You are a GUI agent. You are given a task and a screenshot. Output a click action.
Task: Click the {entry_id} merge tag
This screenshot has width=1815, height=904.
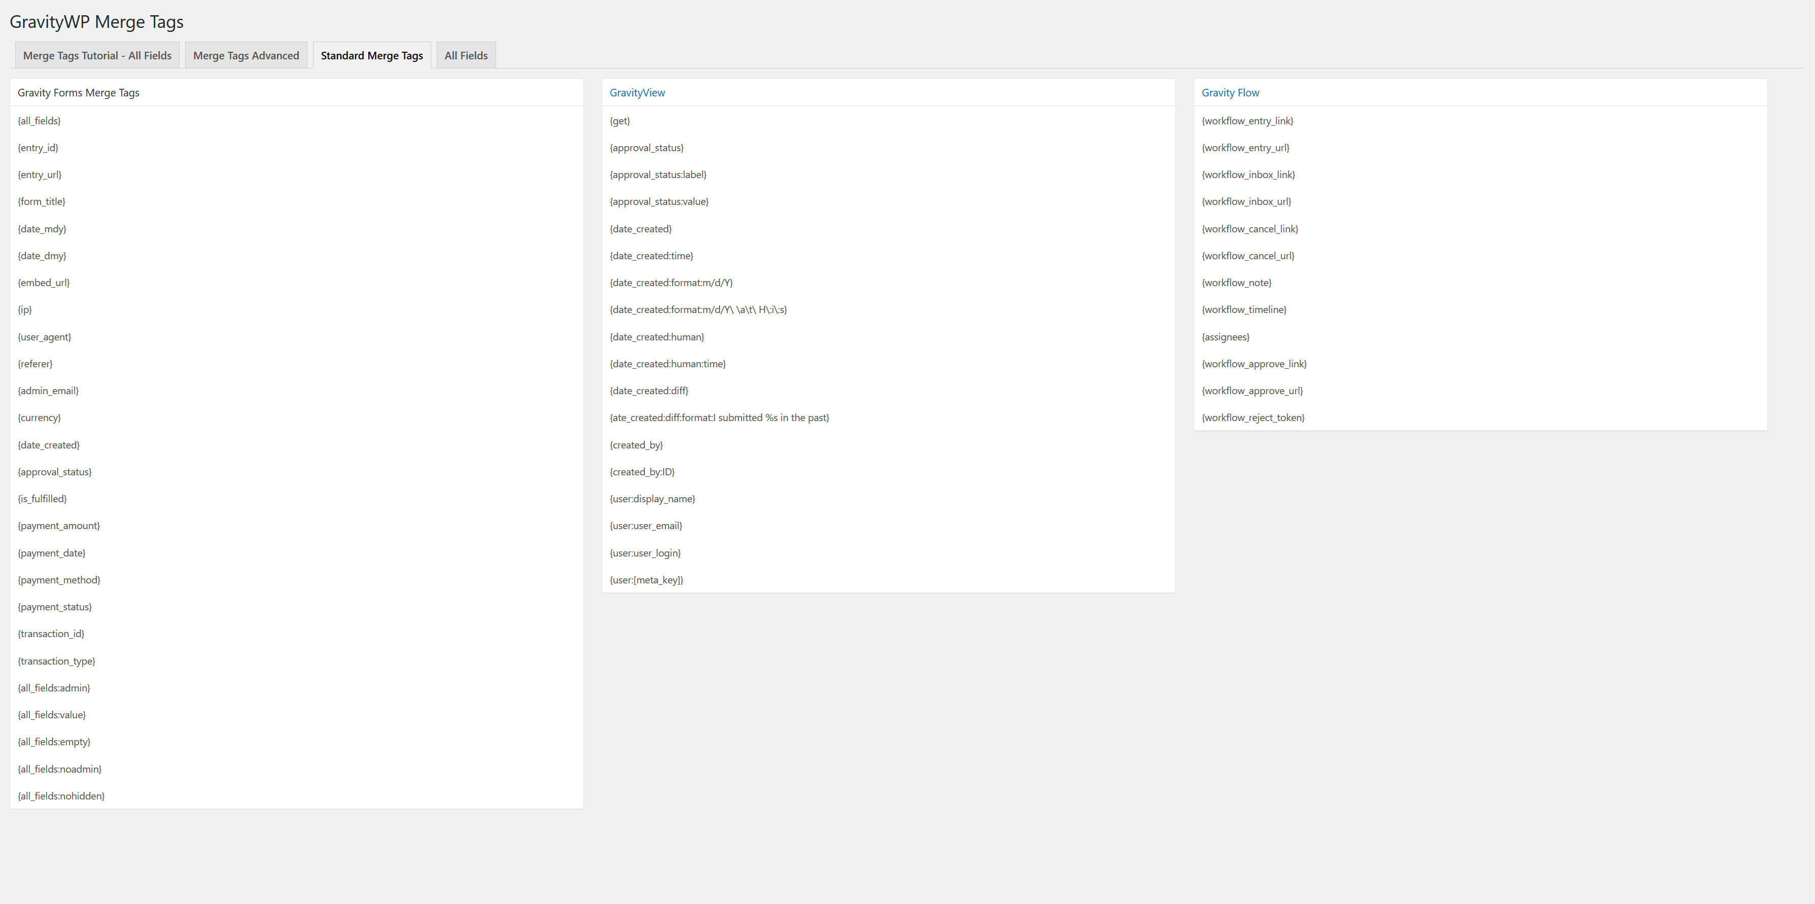coord(38,147)
